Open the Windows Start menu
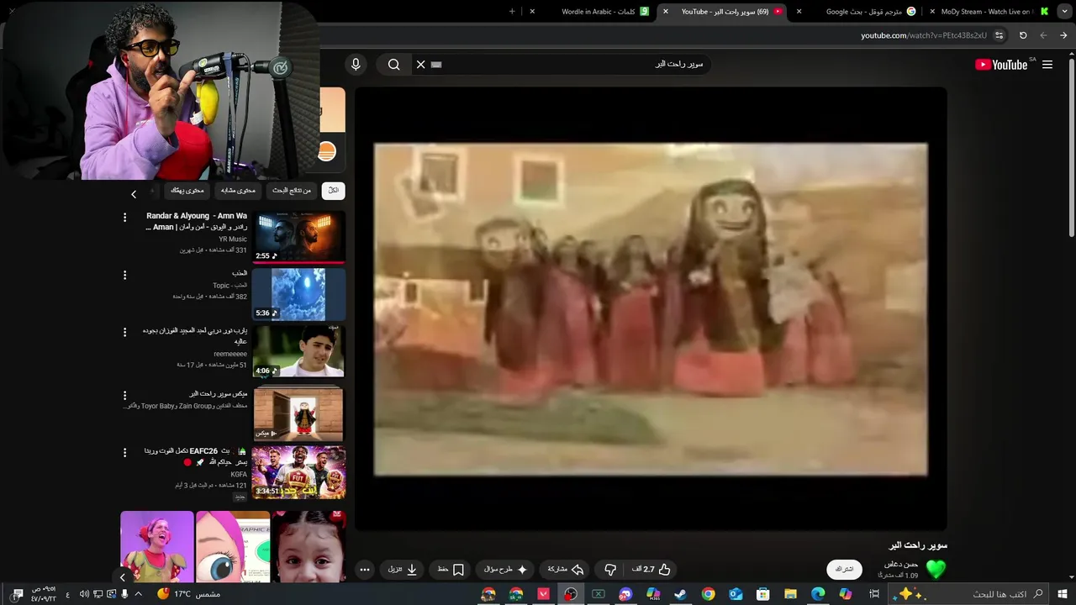The width and height of the screenshot is (1076, 605). coord(1063,594)
